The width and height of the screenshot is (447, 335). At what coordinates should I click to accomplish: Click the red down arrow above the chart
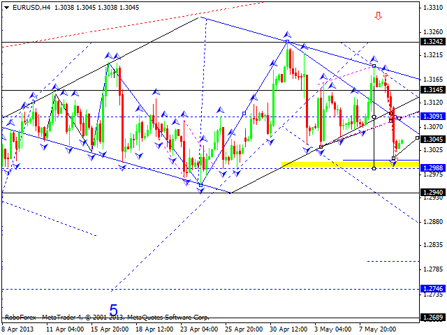click(x=379, y=15)
